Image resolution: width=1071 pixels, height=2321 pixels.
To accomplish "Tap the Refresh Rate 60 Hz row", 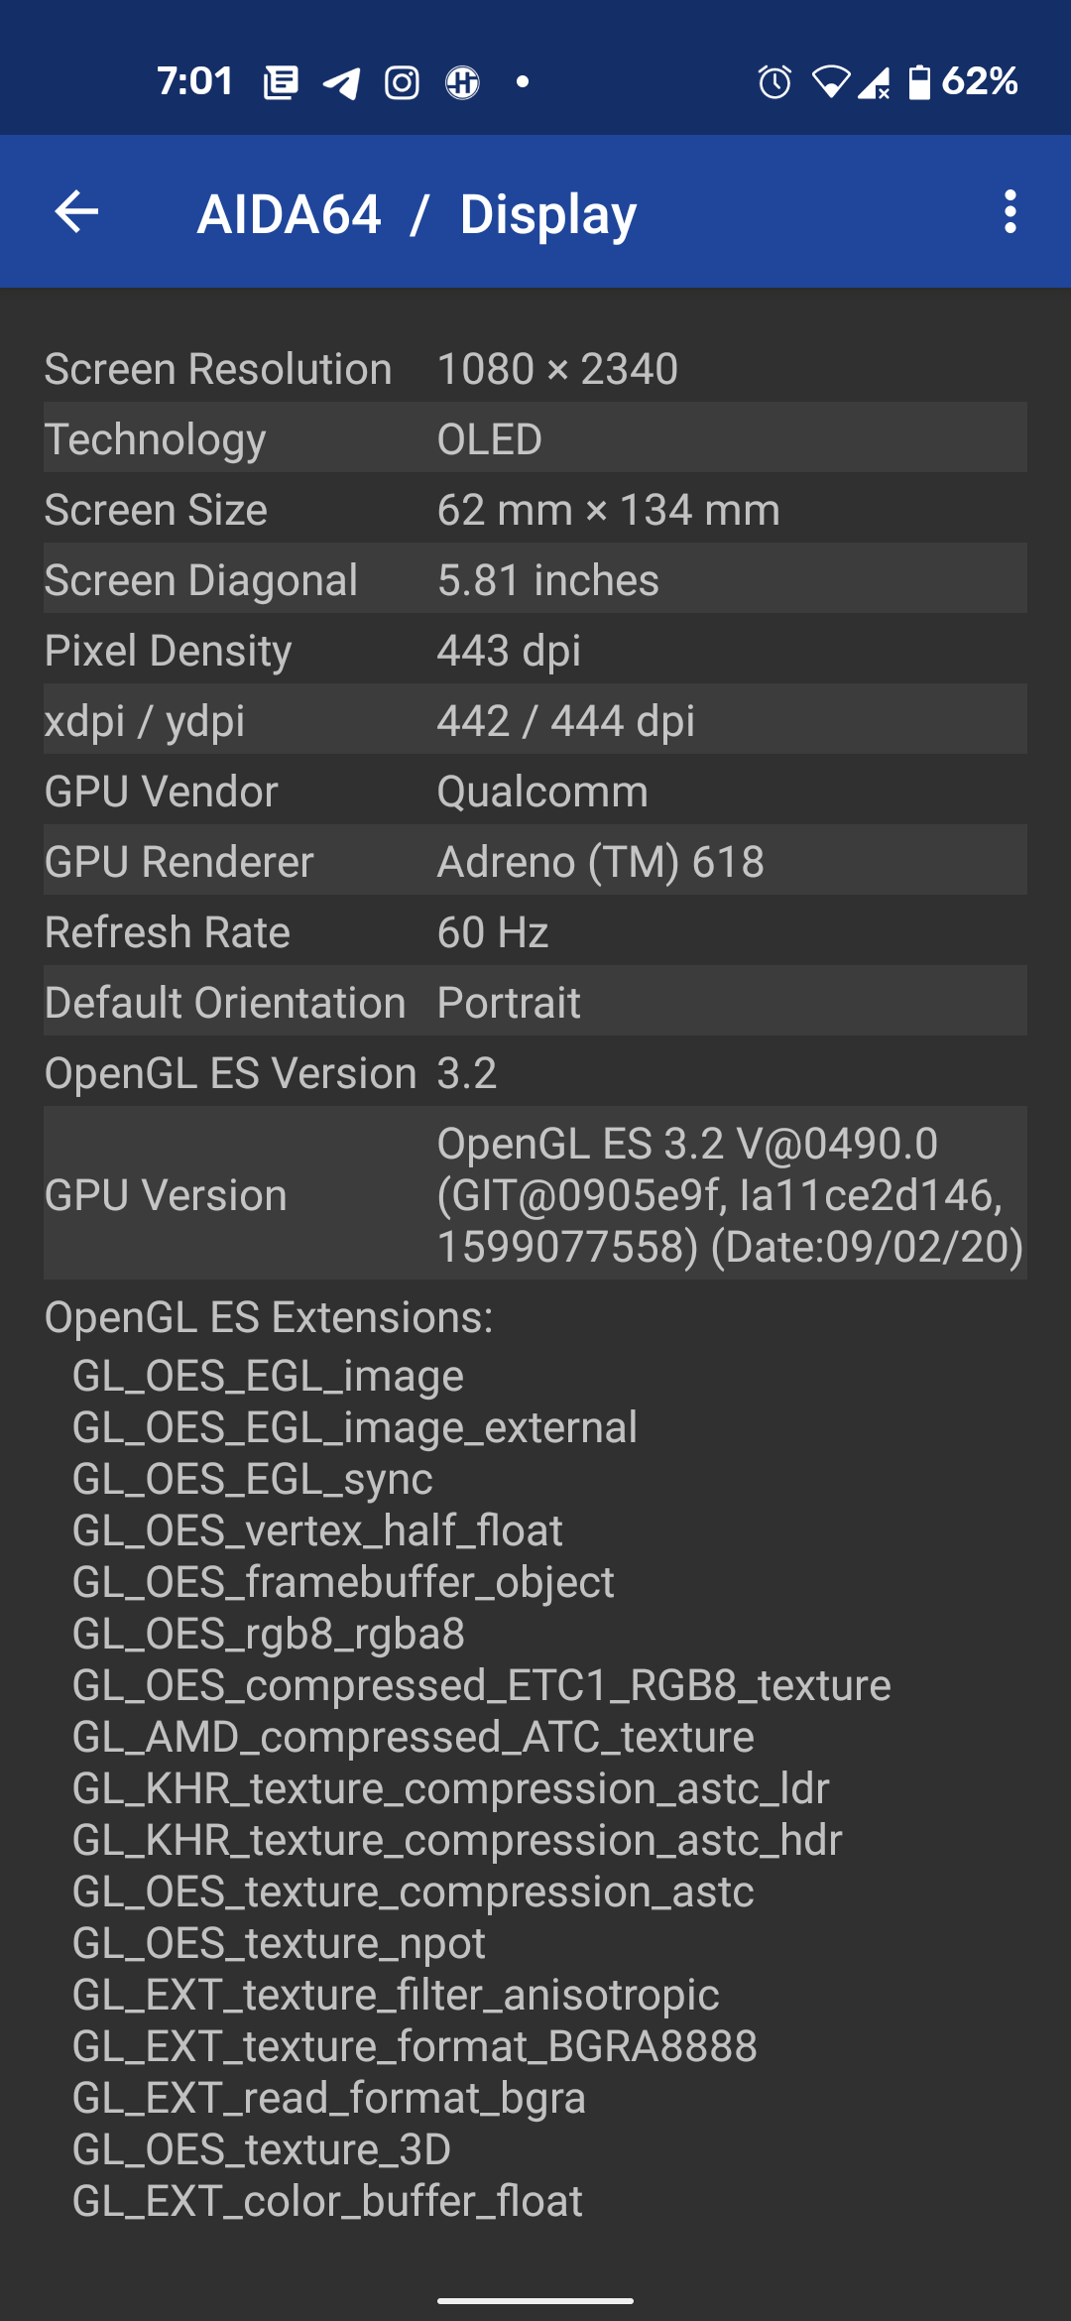I will [x=535, y=932].
